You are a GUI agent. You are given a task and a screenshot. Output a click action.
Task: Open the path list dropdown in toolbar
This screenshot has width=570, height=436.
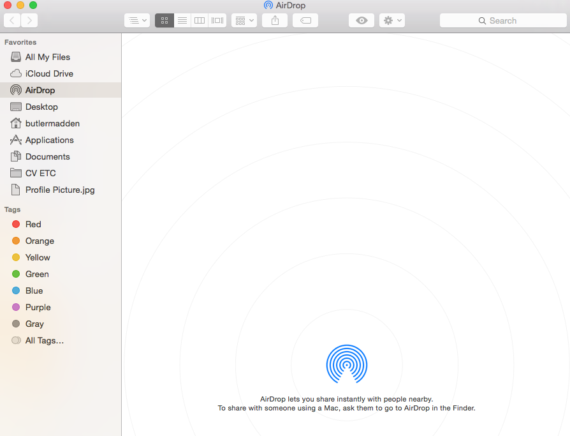coord(137,20)
